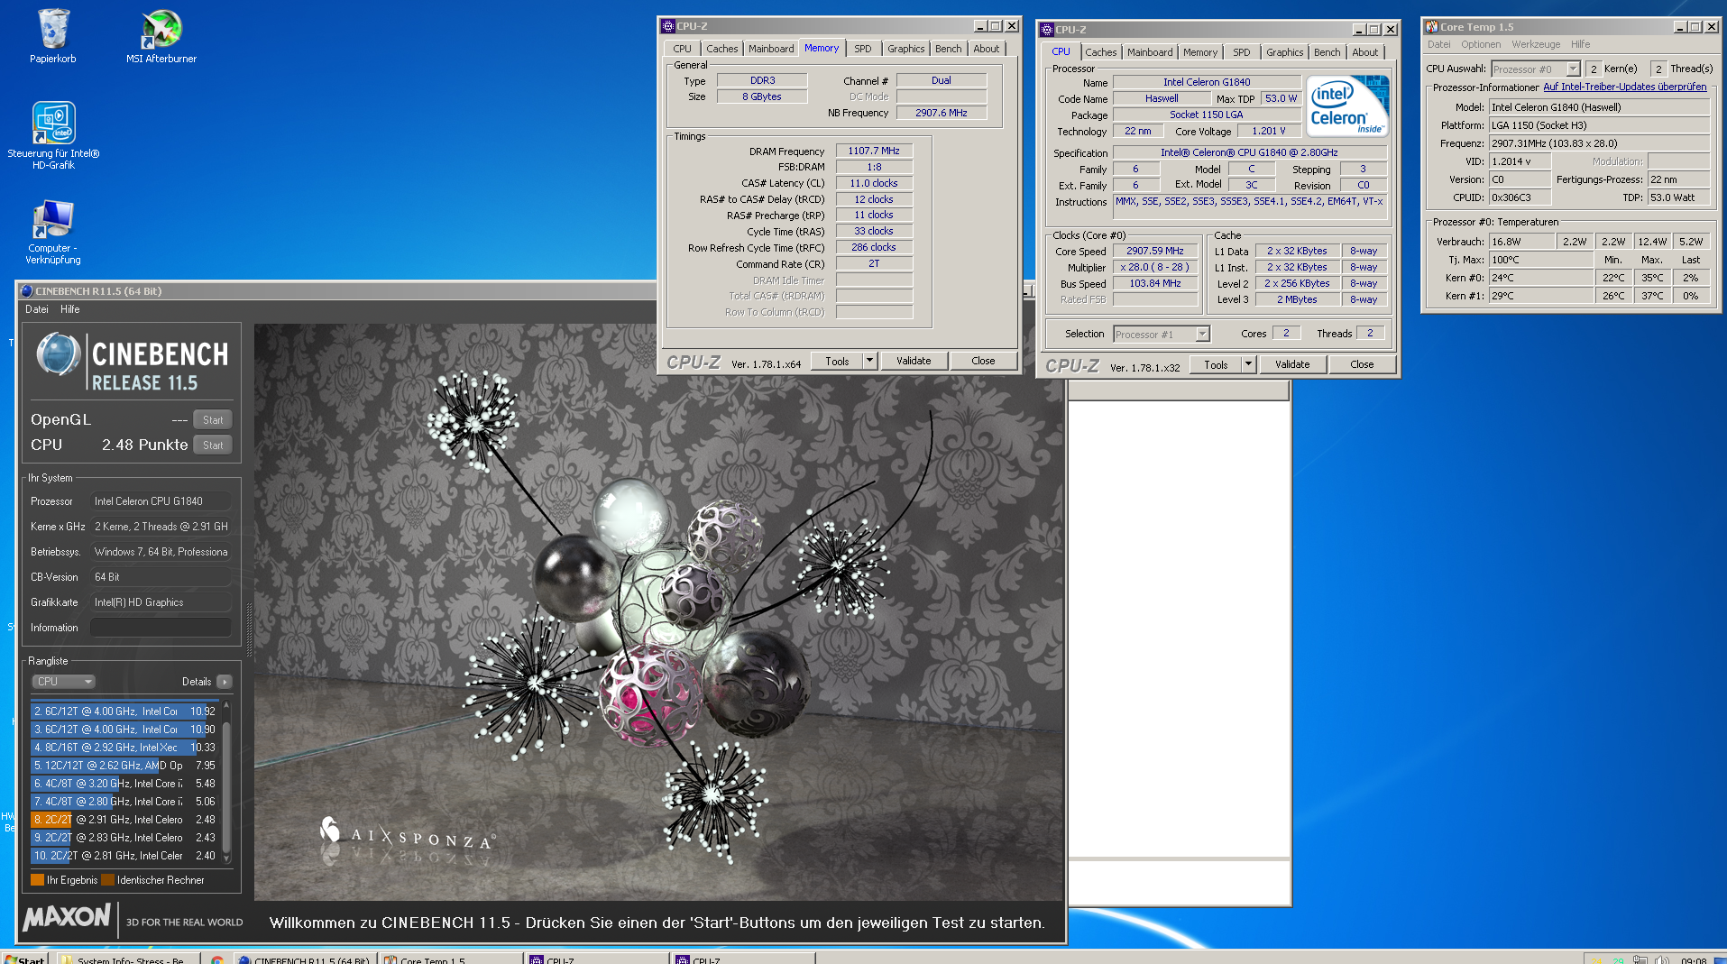Click the rendered spheres image in Cinebench
This screenshot has width=1727, height=964.
658,613
